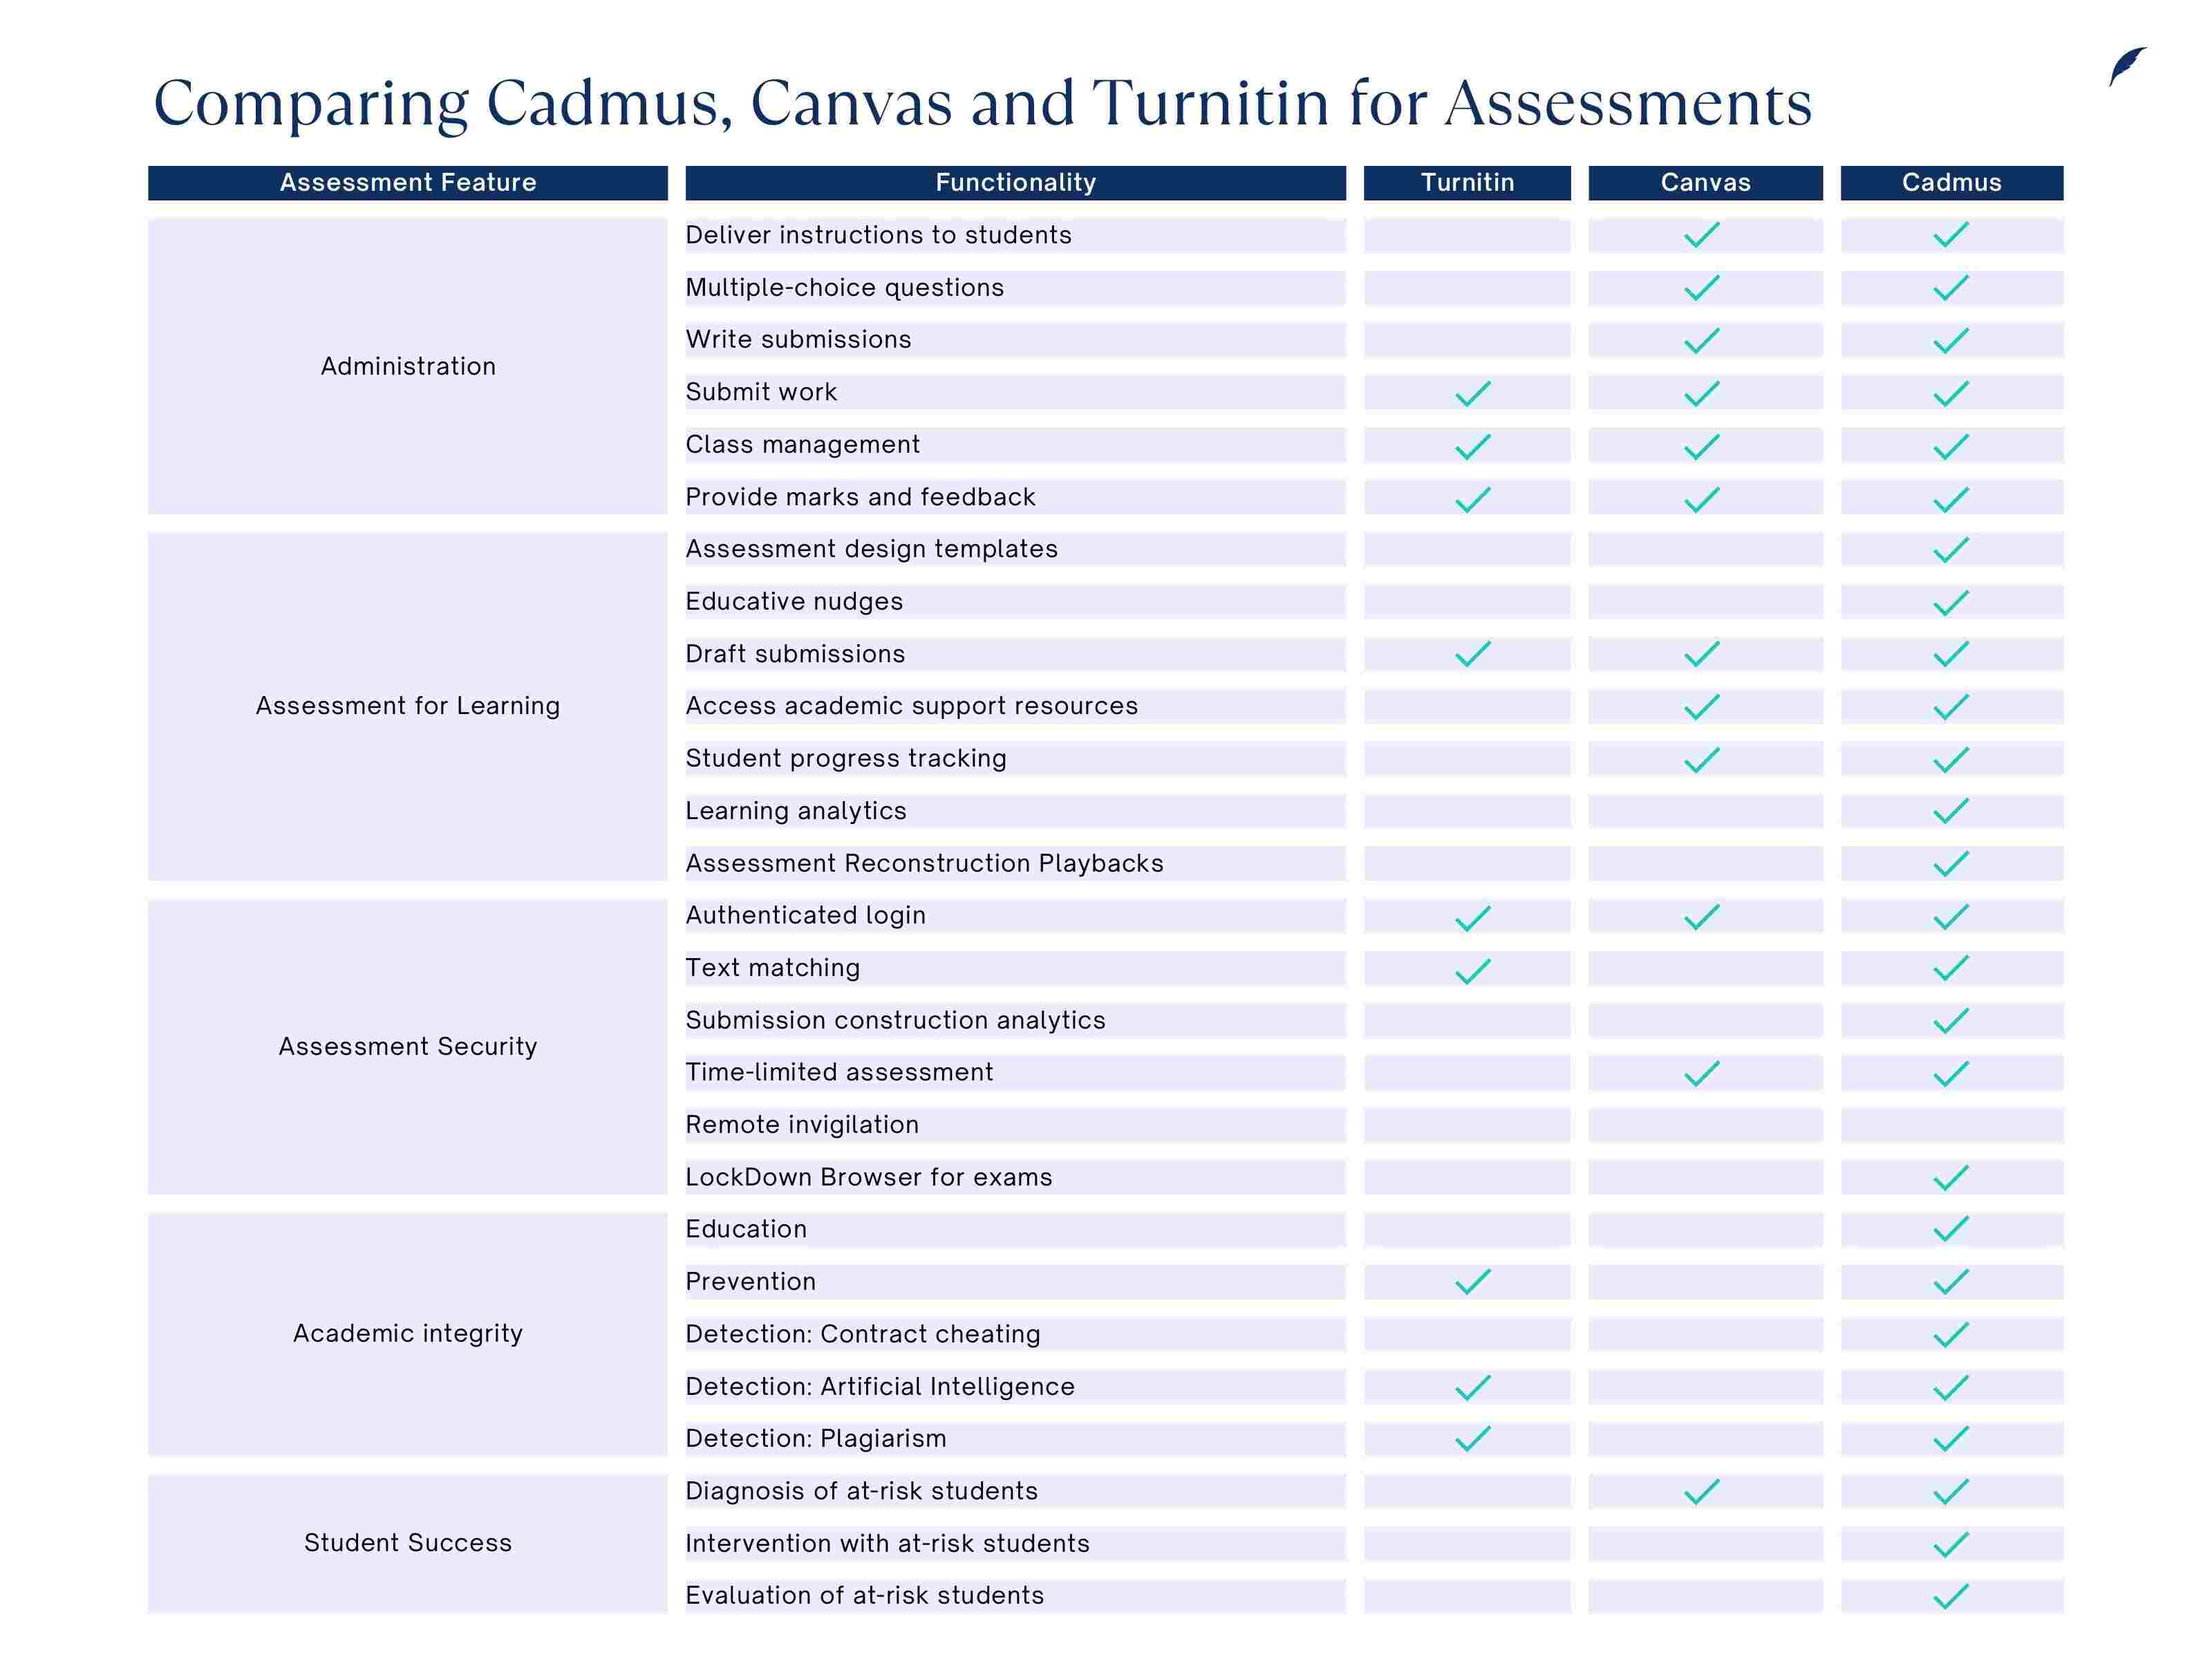The width and height of the screenshot is (2212, 1659).
Task: Click Cadmus checkmark for Learning analytics
Action: (x=1951, y=811)
